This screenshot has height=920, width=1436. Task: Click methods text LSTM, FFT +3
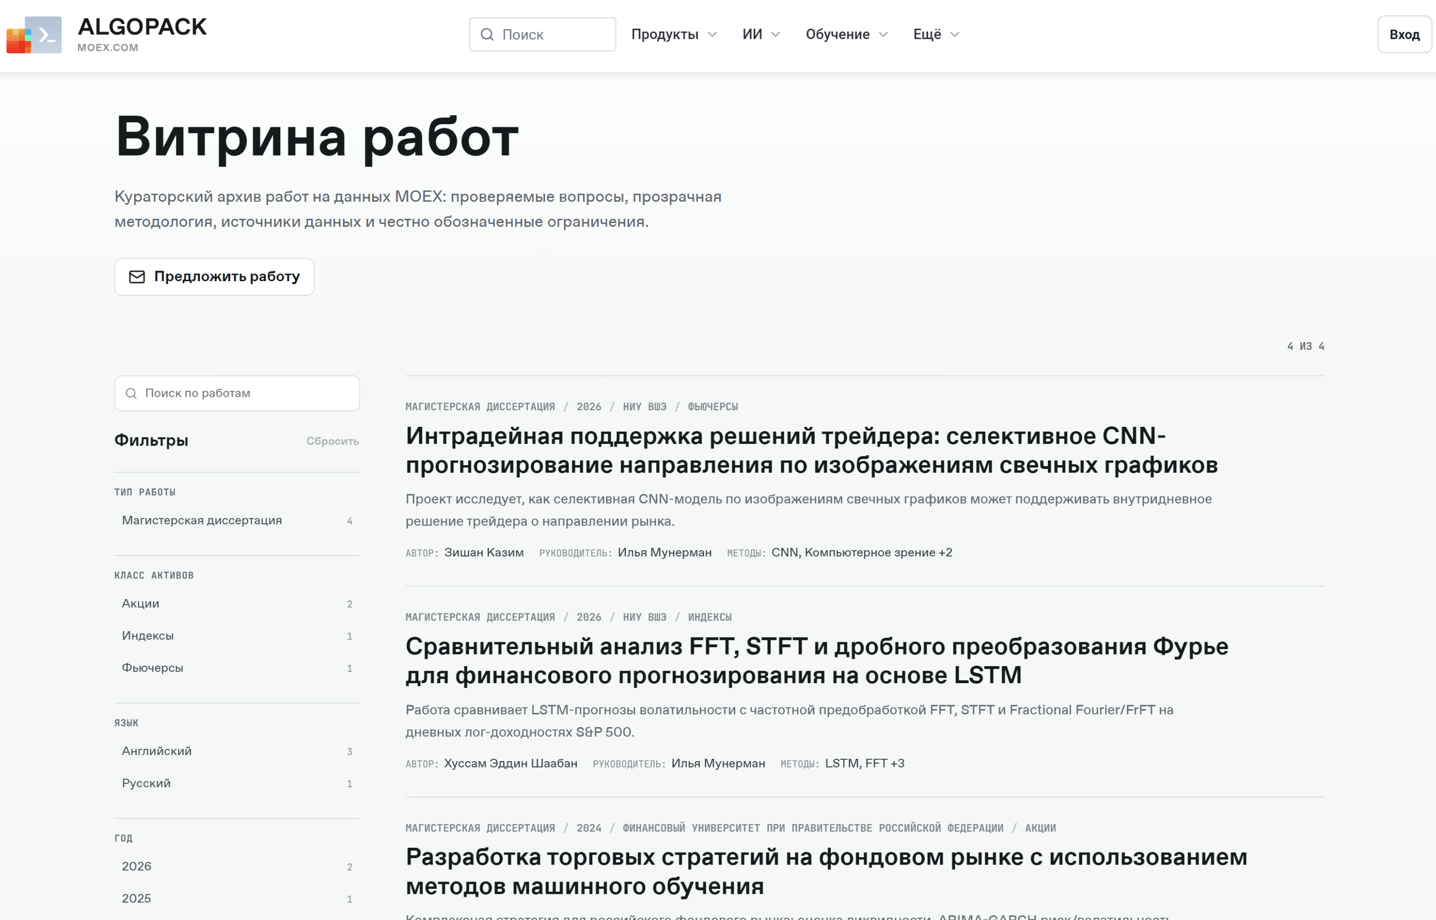pos(865,764)
